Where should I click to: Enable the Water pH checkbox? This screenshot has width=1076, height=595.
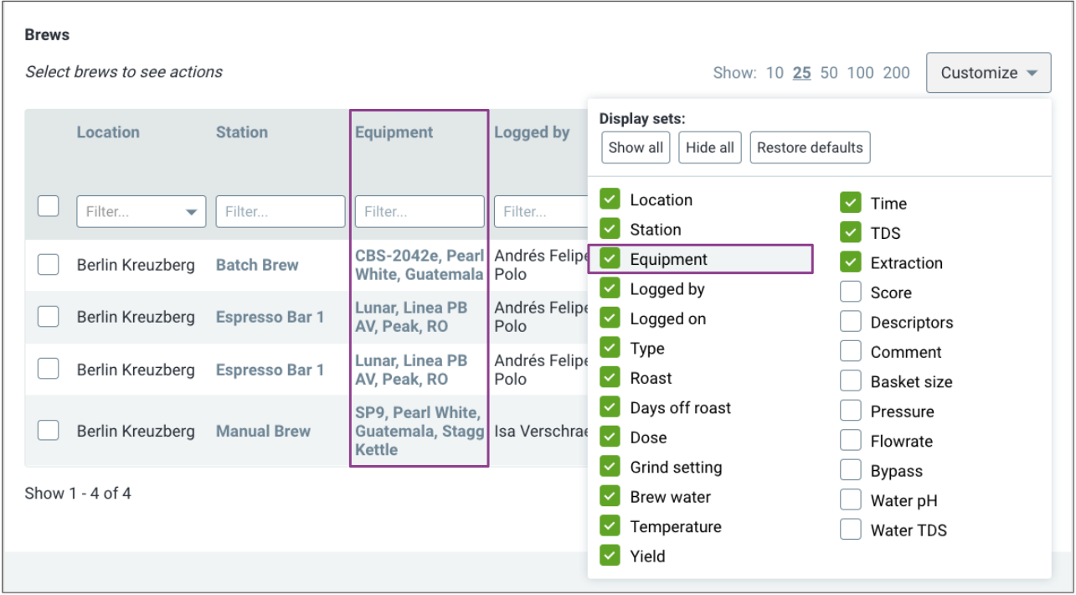pos(851,500)
